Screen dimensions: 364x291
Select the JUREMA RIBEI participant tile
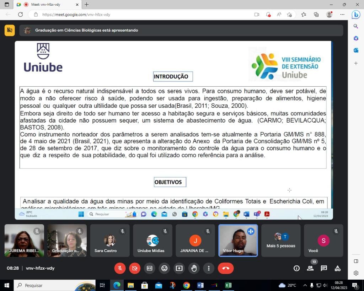tap(24, 241)
